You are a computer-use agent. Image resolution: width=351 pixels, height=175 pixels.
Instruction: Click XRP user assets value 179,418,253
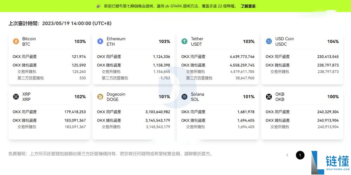(75, 112)
